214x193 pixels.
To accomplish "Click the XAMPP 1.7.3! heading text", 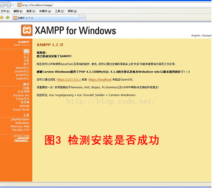I will pyautogui.click(x=50, y=45).
